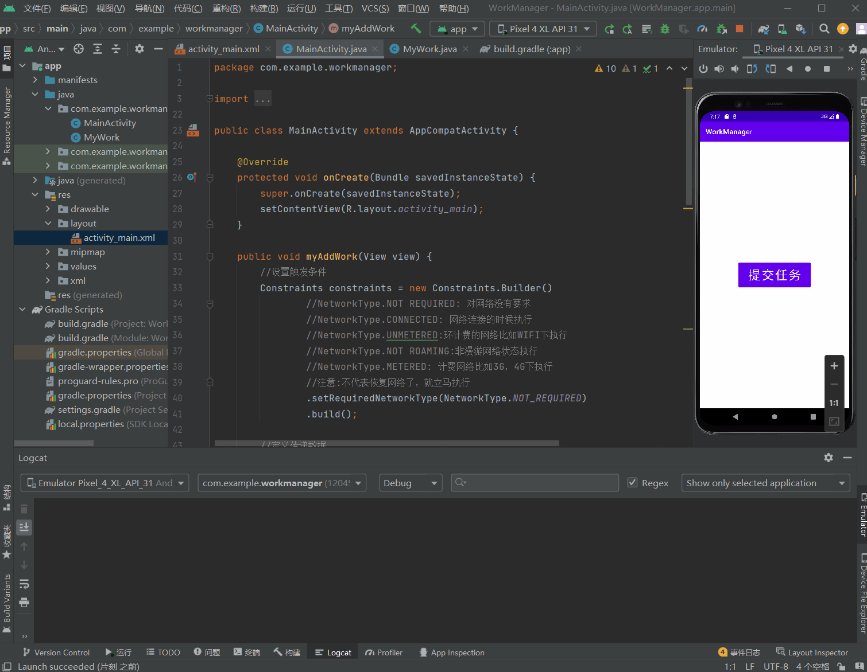Viewport: 867px width, 672px height.
Task: Open Show only selected application dropdown
Action: pos(765,483)
